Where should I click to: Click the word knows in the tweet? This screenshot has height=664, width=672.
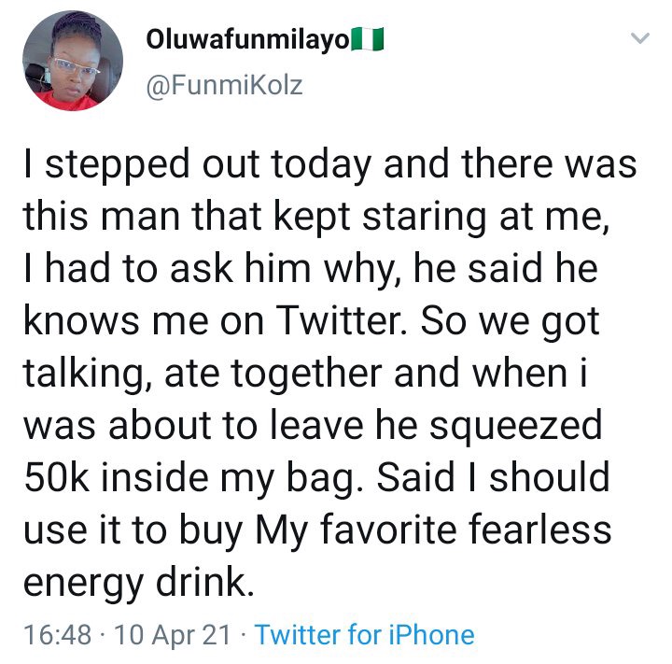pyautogui.click(x=81, y=320)
